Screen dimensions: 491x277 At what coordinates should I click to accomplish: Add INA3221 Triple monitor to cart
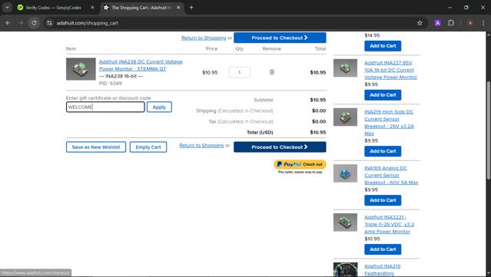(383, 249)
